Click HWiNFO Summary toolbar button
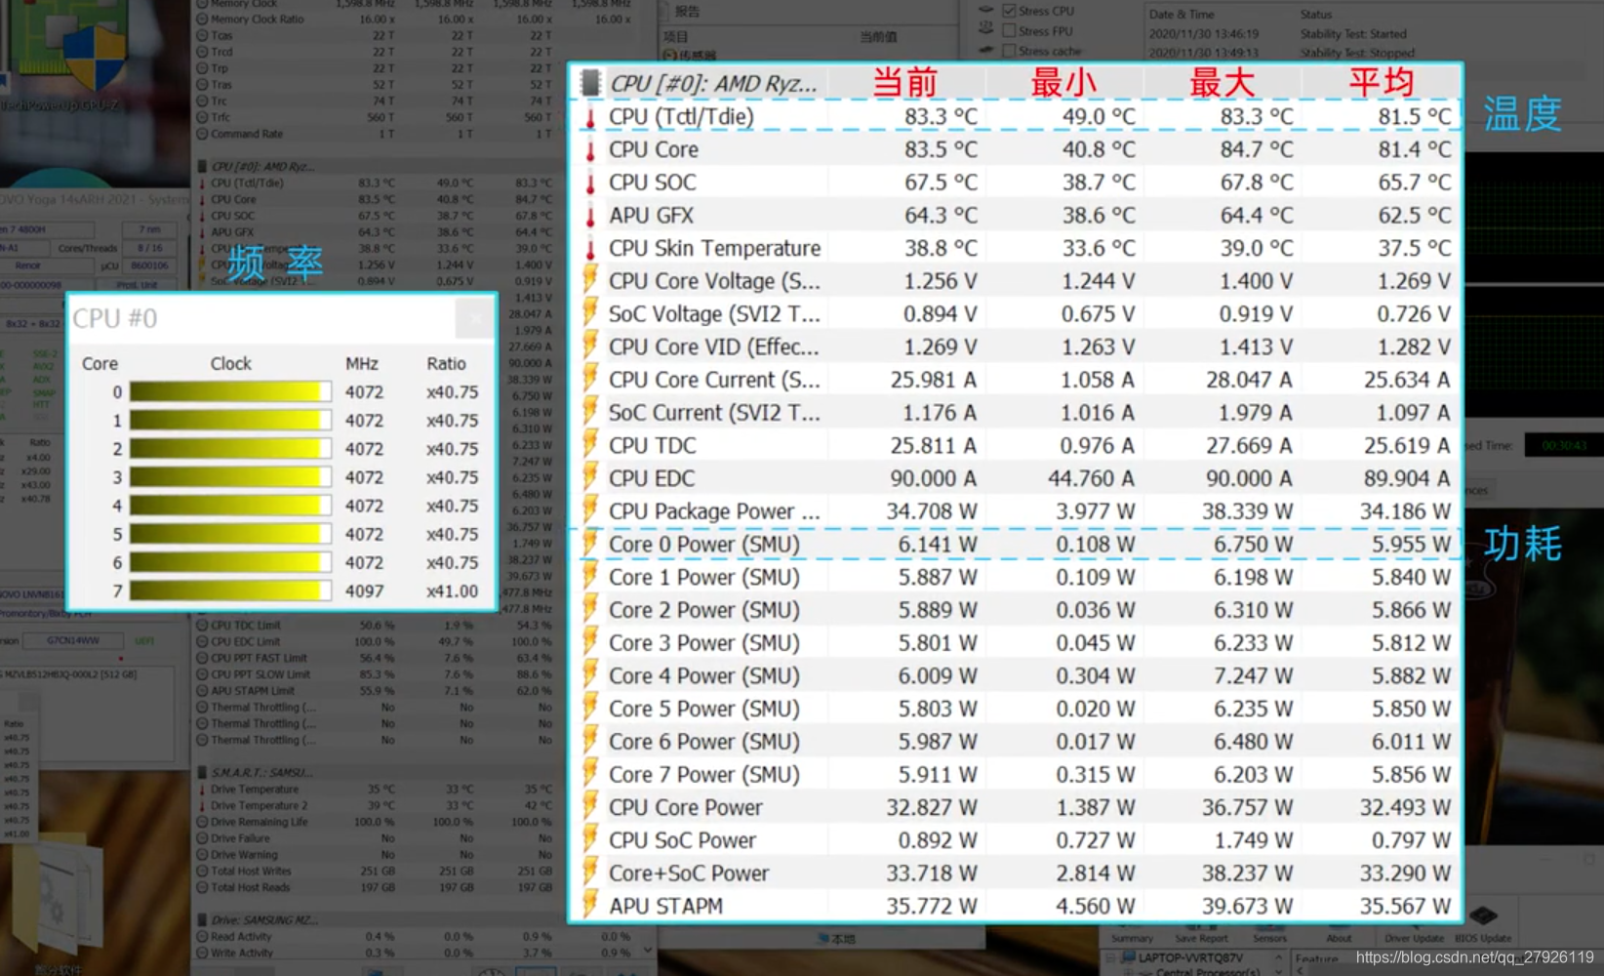The image size is (1604, 976). click(1132, 938)
